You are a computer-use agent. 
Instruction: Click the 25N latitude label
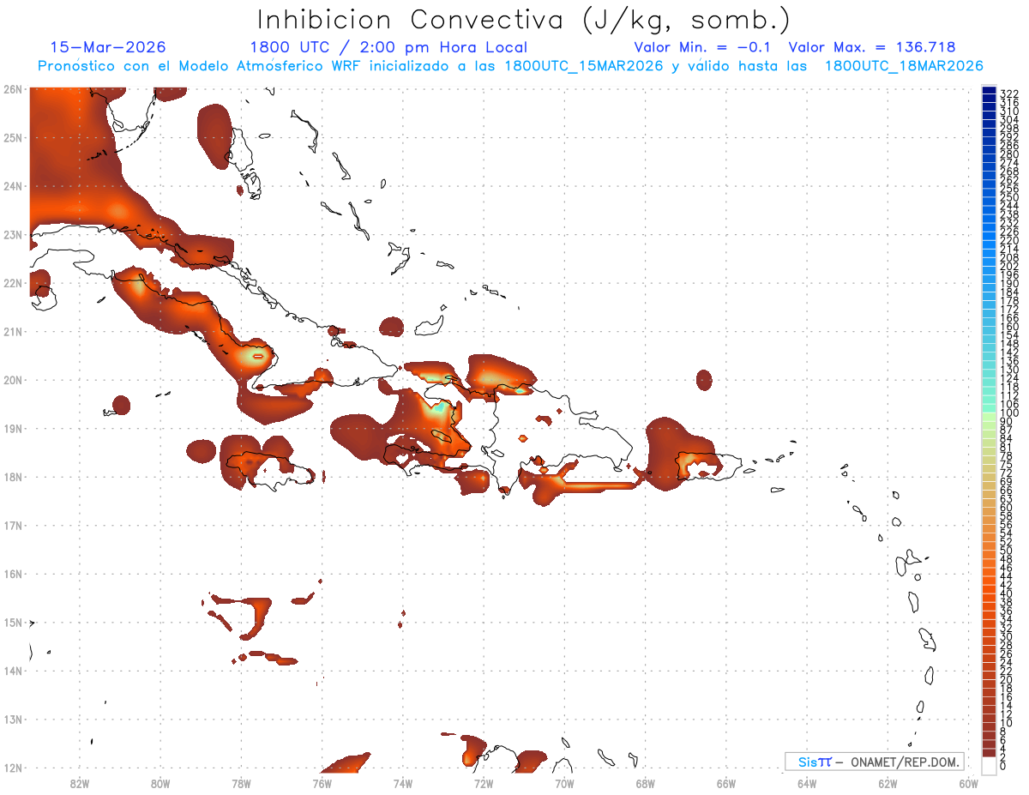[x=12, y=137]
